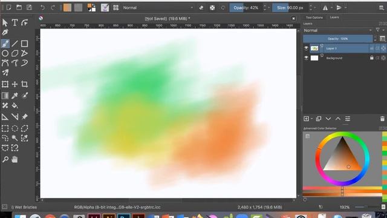Image resolution: width=387 pixels, height=218 pixels.
Task: Adjust the layer Opacity 100% slider
Action: [x=337, y=39]
